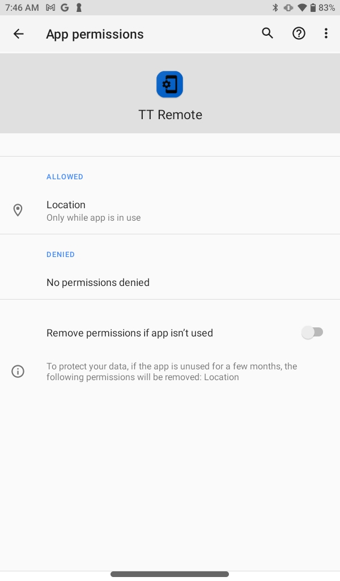
Task: Tap the battery 83% indicator
Action: click(x=322, y=7)
